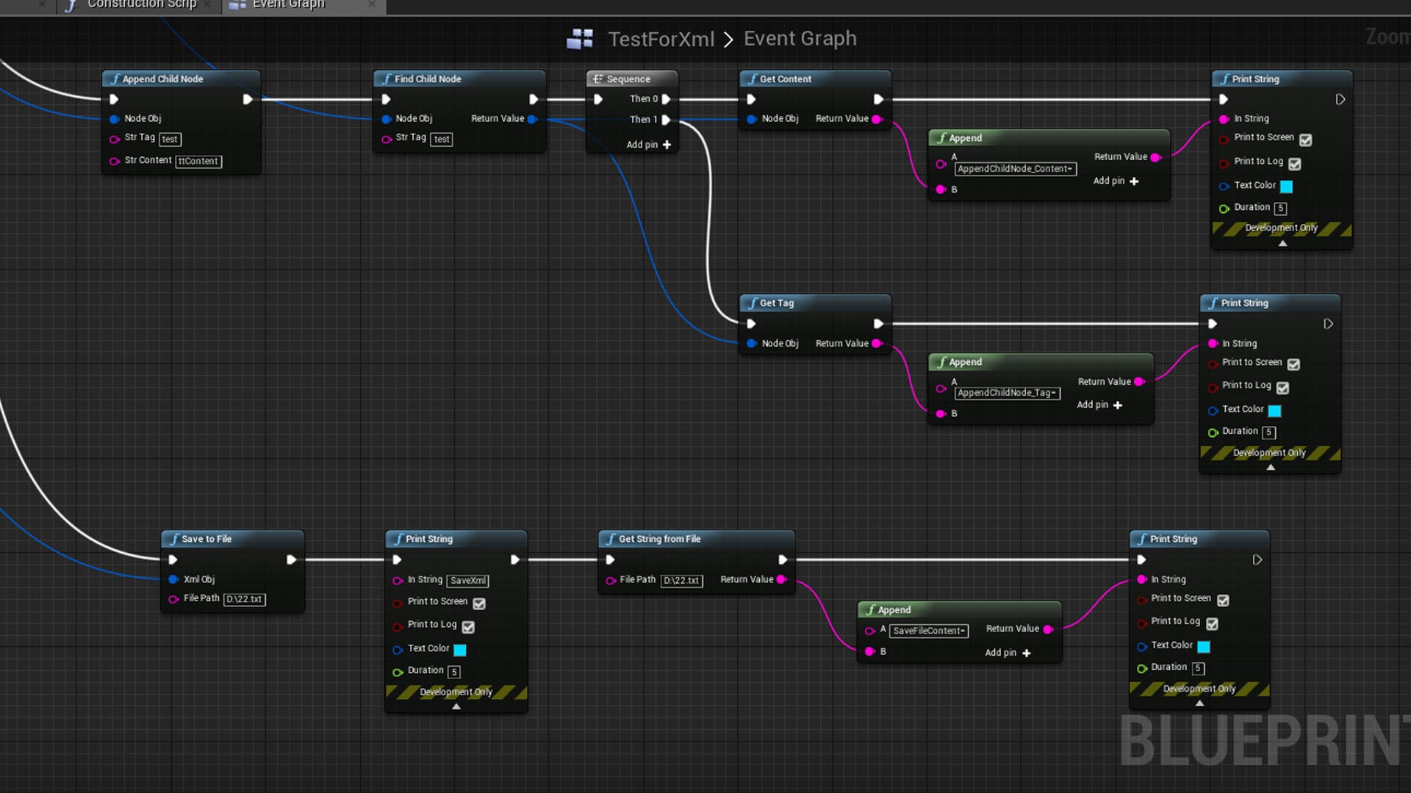Click Sequence Then 1 exec pin
This screenshot has height=793, width=1411.
click(x=666, y=120)
